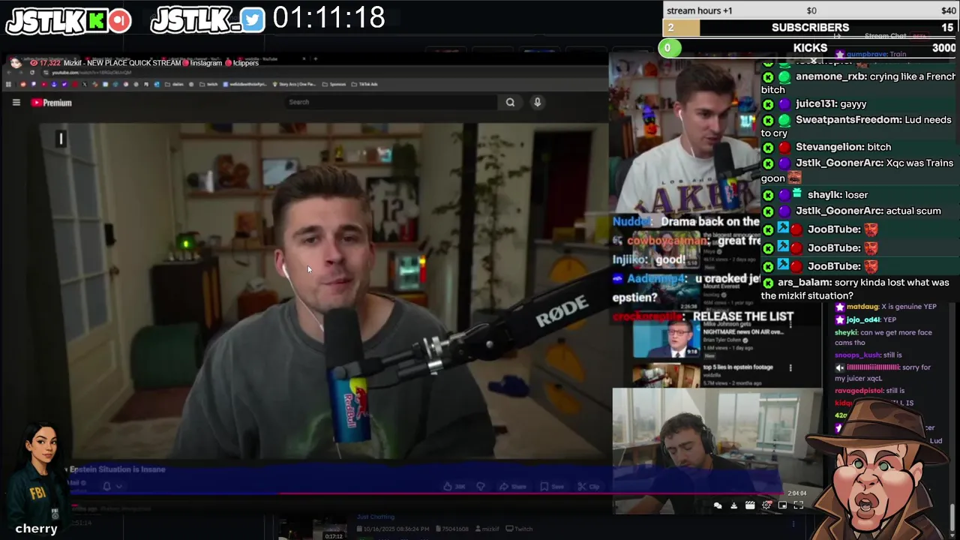Open Mike Johnson NIGHTMARE news video thumbnail
Screen dimensions: 960x540
click(x=667, y=339)
